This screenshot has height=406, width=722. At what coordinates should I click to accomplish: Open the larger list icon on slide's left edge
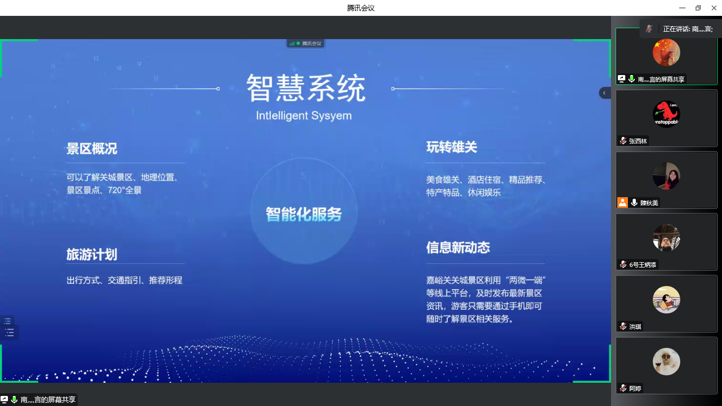tap(10, 333)
